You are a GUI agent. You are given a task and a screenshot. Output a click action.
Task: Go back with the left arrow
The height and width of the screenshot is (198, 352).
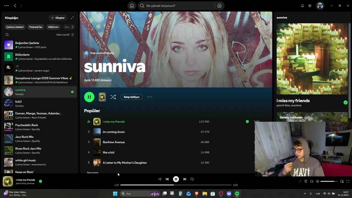[15, 5]
